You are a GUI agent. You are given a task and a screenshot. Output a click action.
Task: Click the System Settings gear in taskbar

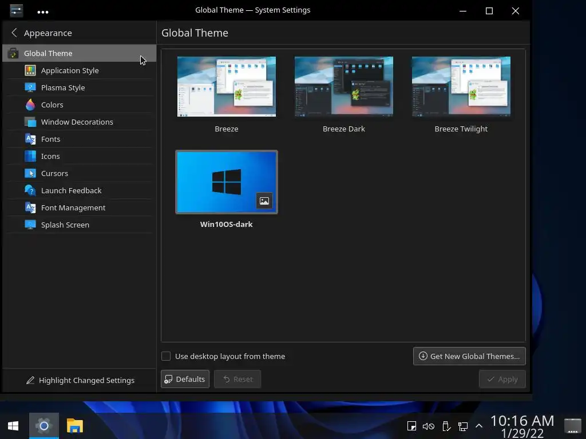44,425
